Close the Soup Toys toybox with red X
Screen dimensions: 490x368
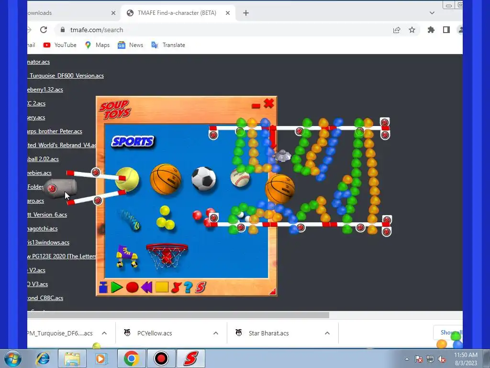(269, 103)
